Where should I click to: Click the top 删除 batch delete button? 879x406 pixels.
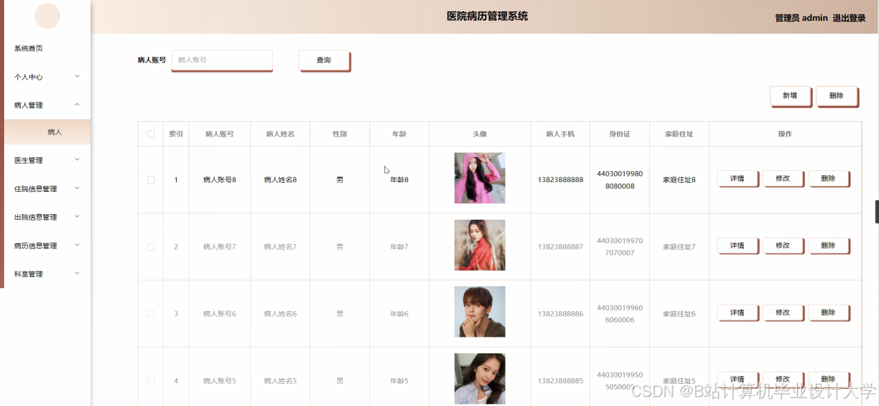(x=836, y=96)
